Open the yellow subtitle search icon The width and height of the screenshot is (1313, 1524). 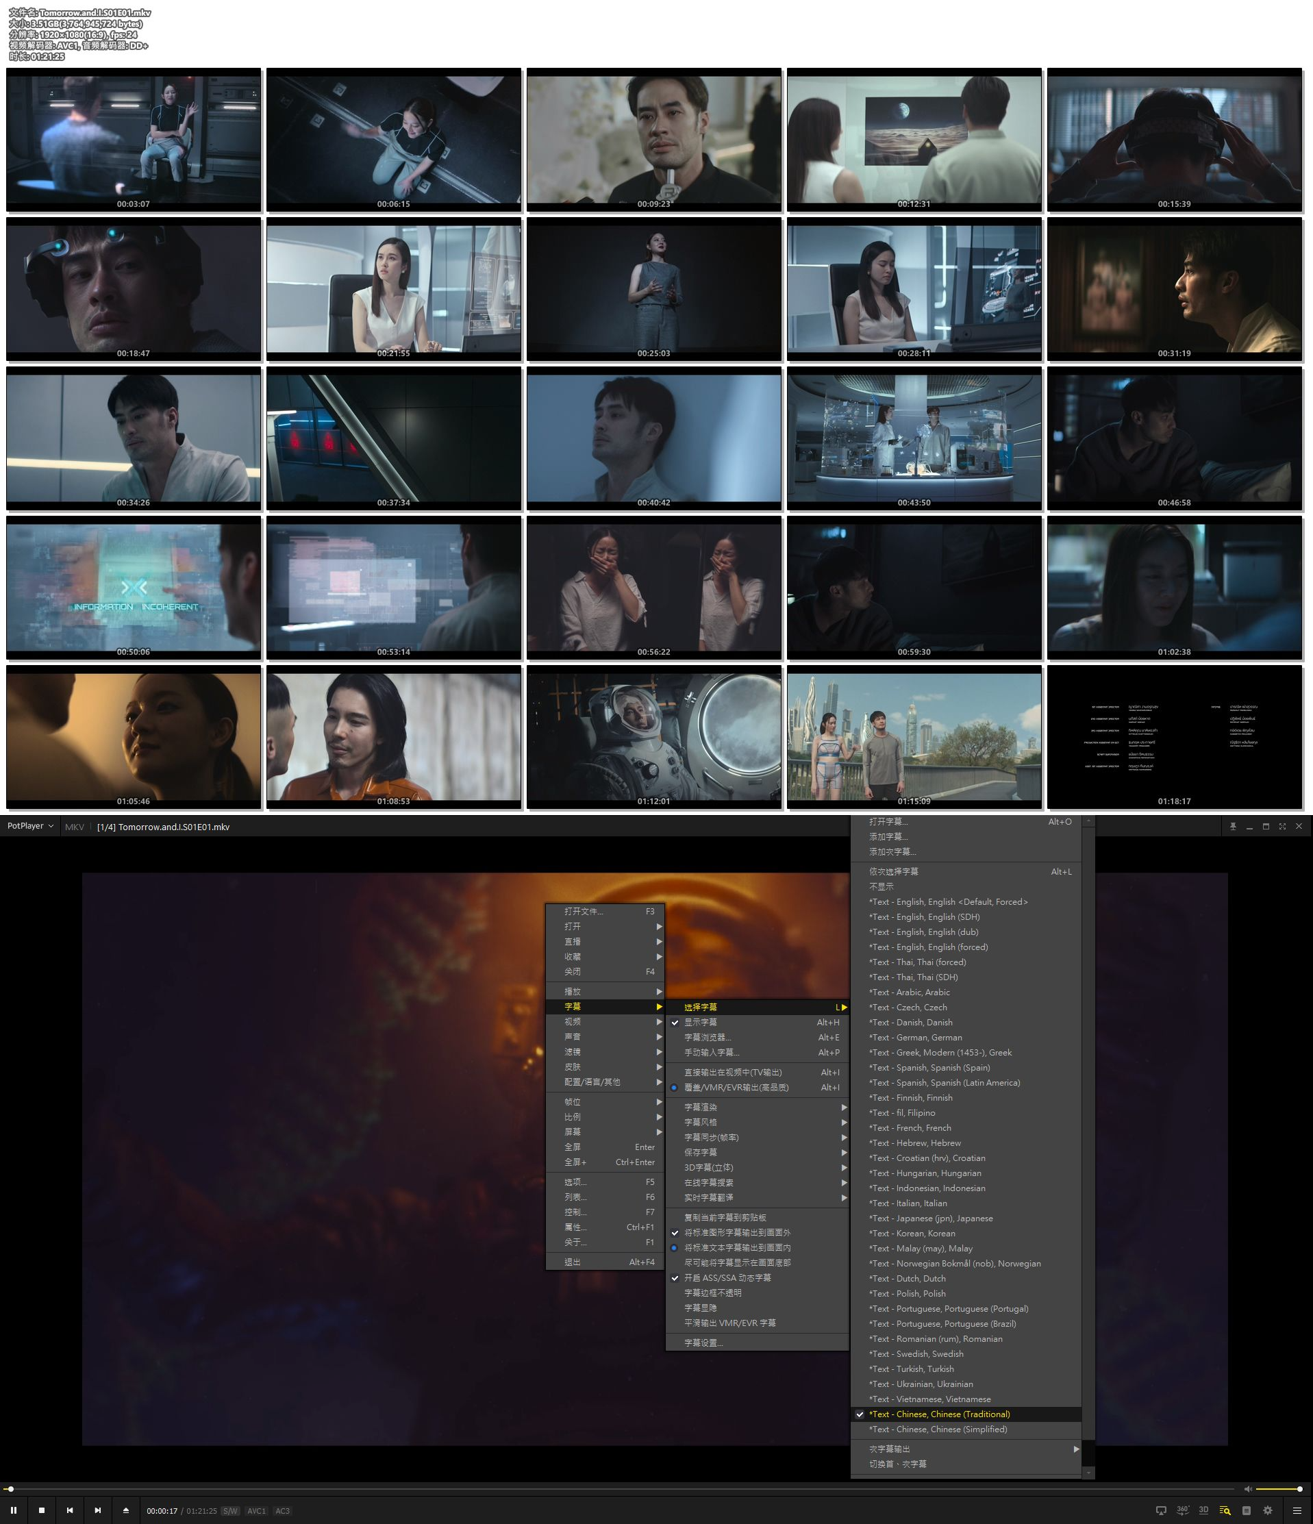pyautogui.click(x=1225, y=1510)
